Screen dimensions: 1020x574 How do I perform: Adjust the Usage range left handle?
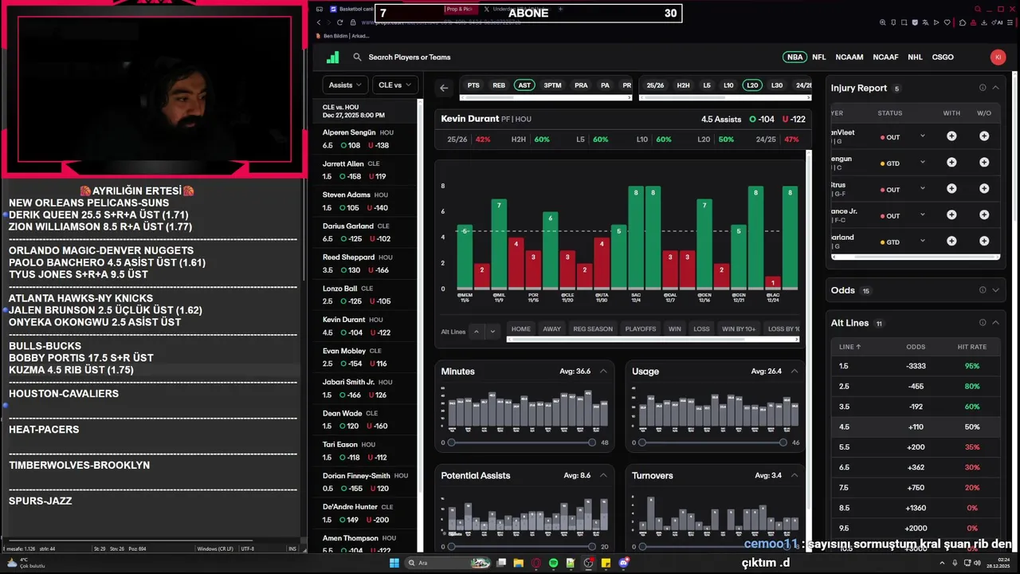tap(642, 442)
